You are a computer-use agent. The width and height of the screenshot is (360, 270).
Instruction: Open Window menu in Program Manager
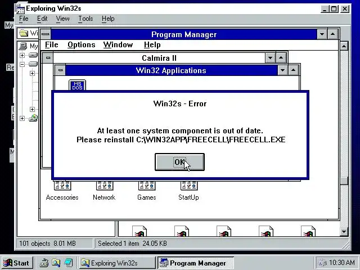pos(118,45)
